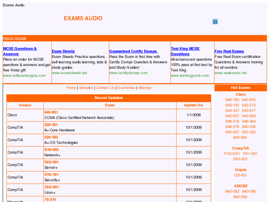Image resolution: width=269 pixels, height=202 pixels.
Task: Visit www.certifydumps.com ad URL
Action: click(x=128, y=73)
